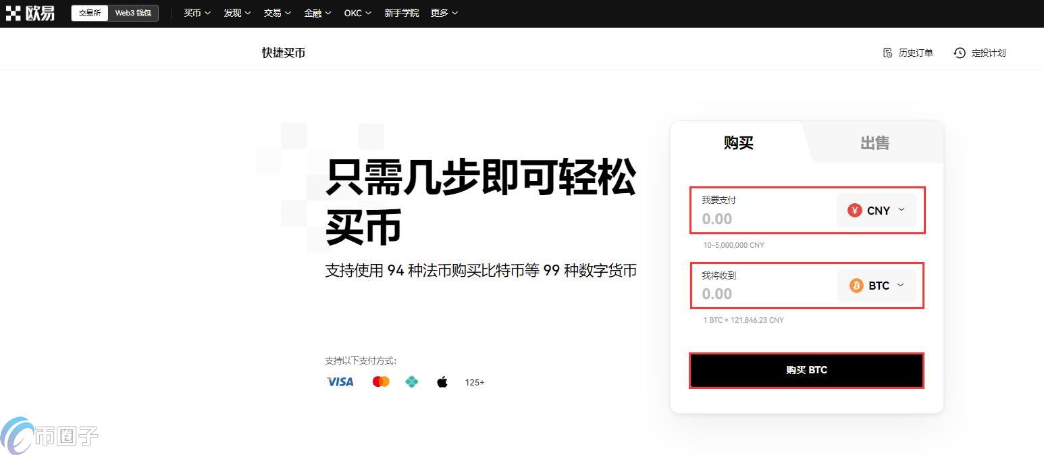Expand the OKC menu

pyautogui.click(x=358, y=13)
